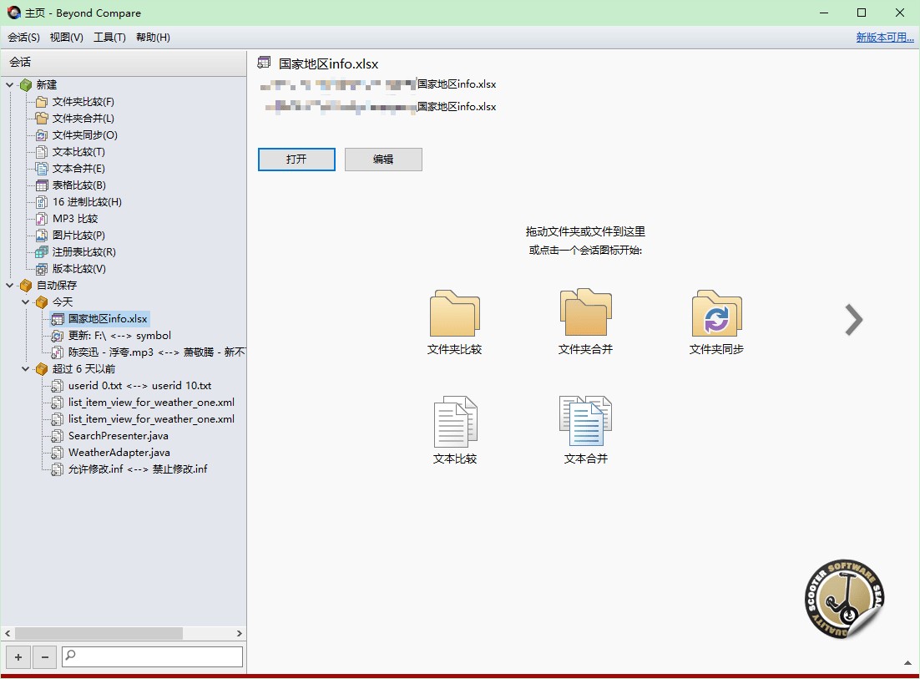Select the second list_item_view_for_weather_one.xml session

click(151, 419)
